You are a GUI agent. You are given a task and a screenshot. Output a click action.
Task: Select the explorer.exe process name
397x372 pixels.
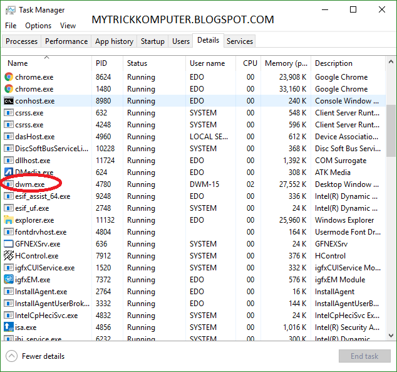point(34,220)
